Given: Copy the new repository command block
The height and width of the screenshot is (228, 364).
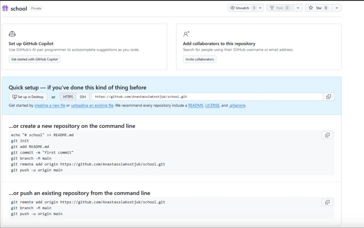Looking at the screenshot, I should 327,135.
